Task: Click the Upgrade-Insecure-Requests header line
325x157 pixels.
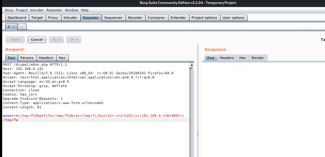Action: [33, 99]
